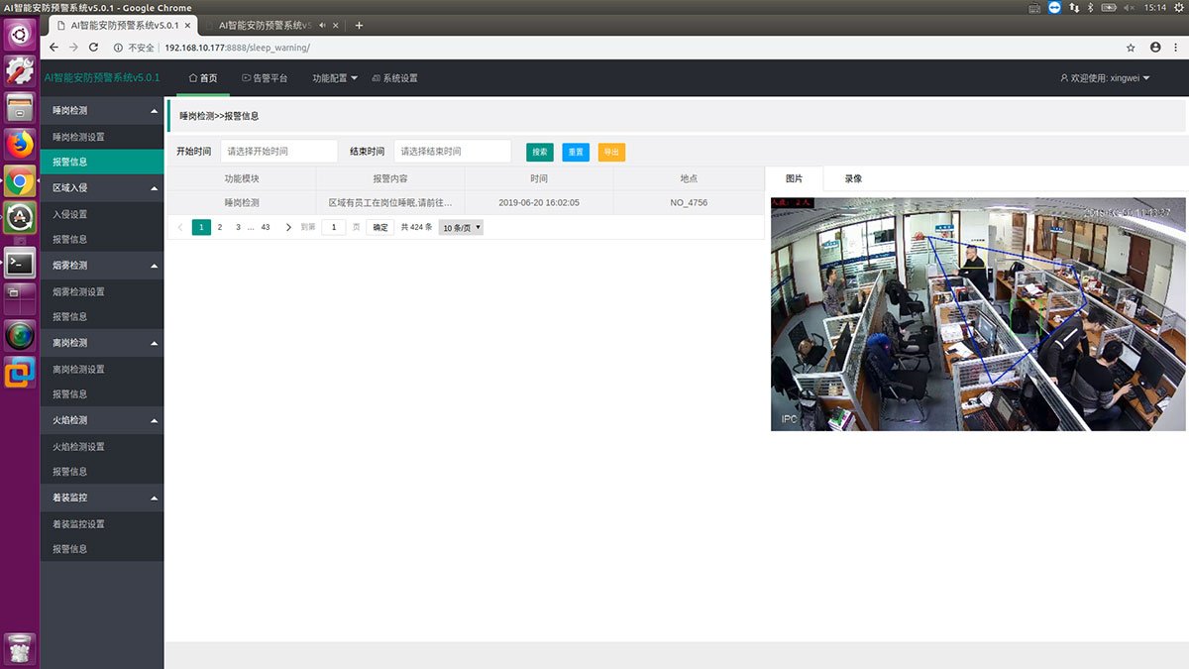Click the 首页 home icon in navbar
1189x669 pixels.
coord(193,78)
